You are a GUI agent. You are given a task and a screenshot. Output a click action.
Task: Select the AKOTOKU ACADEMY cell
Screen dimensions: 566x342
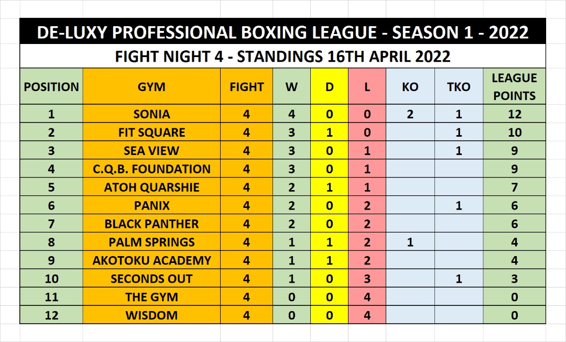tap(151, 261)
